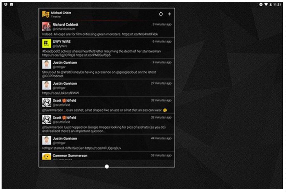Open Cameron Summerson's yellow face avatar
286x193 pixels.
click(x=46, y=157)
